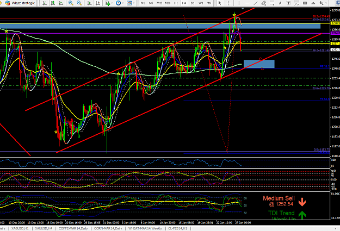Select the vertical line drawing tool
The height and width of the screenshot is (231, 340).
click(x=239, y=3)
